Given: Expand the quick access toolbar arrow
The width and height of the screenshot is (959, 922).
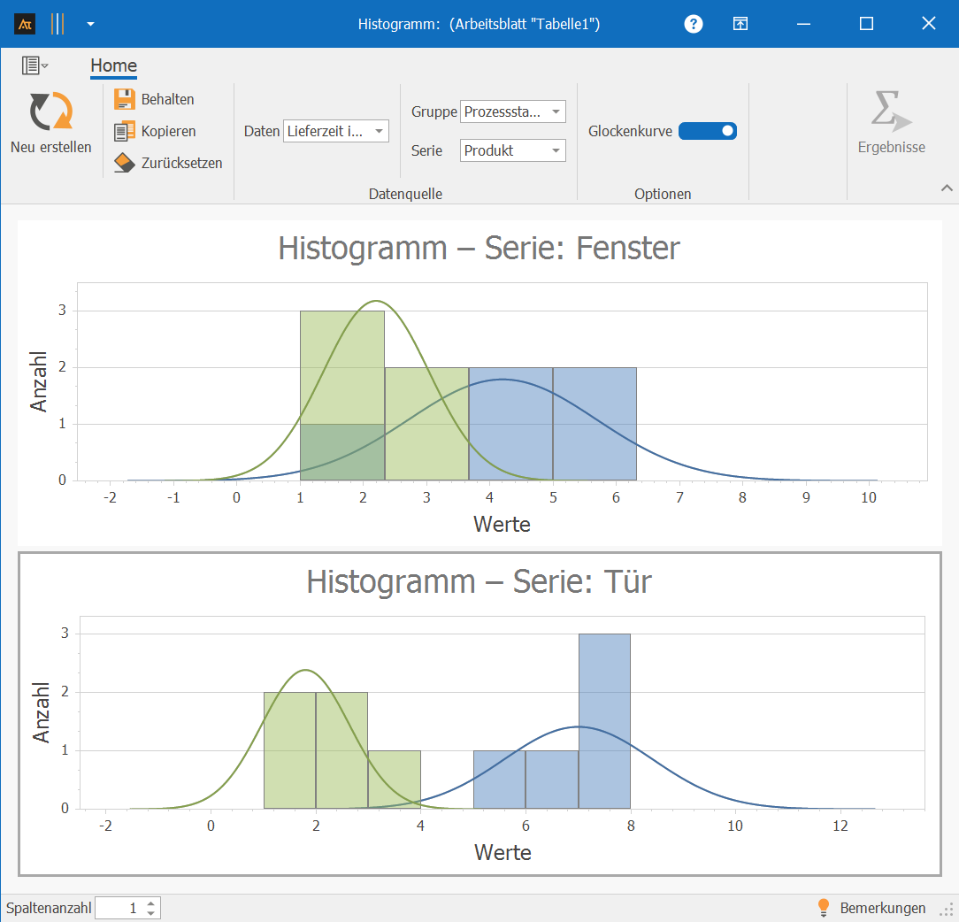Looking at the screenshot, I should 90,24.
